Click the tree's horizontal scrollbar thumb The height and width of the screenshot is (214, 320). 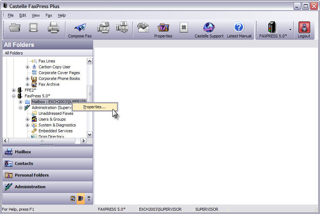42,141
